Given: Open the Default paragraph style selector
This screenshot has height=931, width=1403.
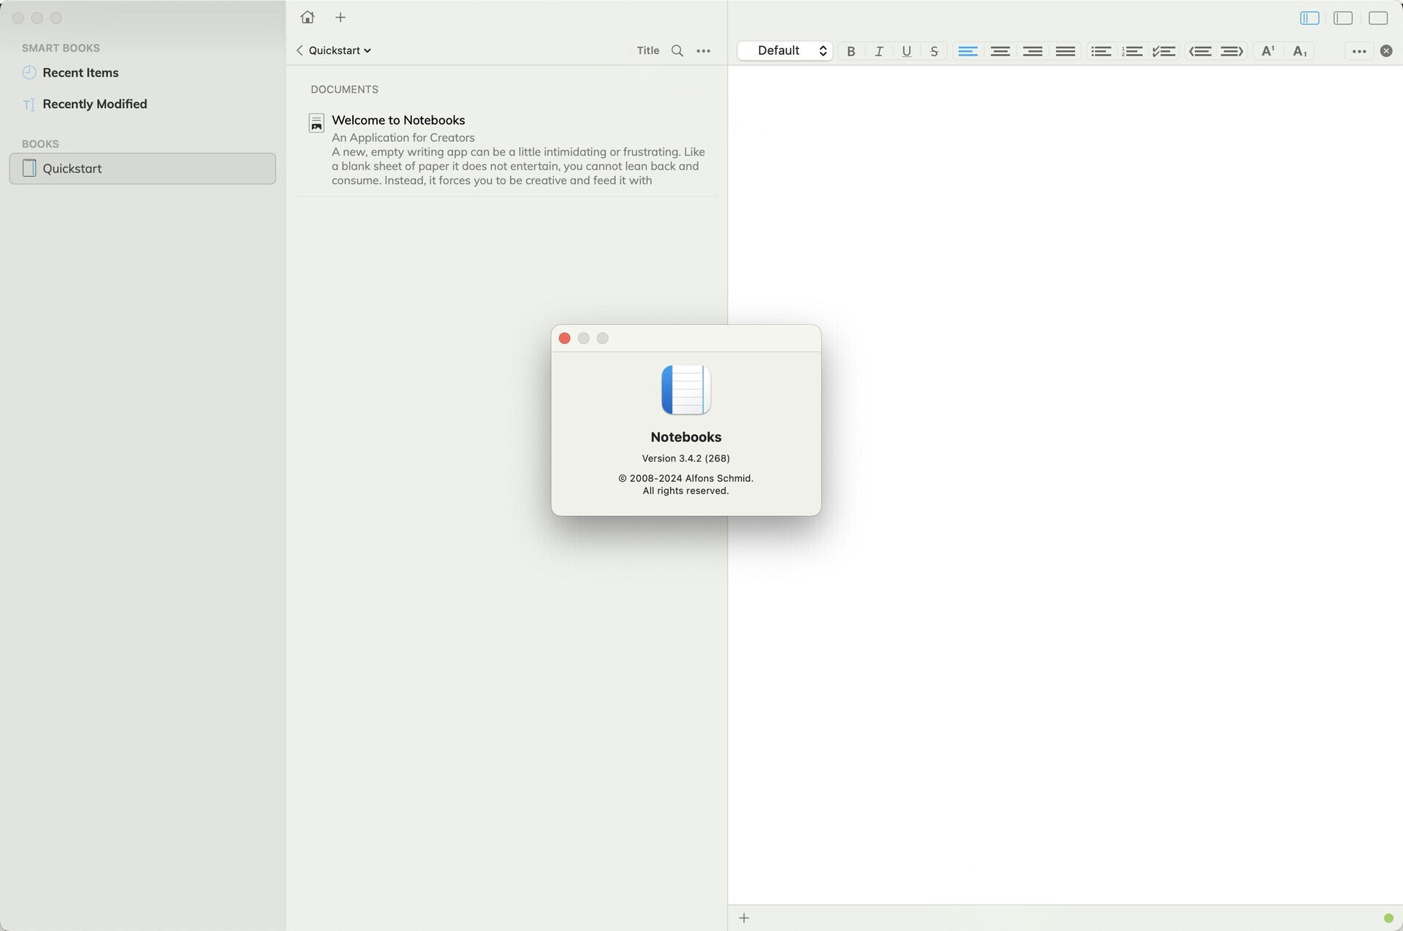Looking at the screenshot, I should 785,50.
